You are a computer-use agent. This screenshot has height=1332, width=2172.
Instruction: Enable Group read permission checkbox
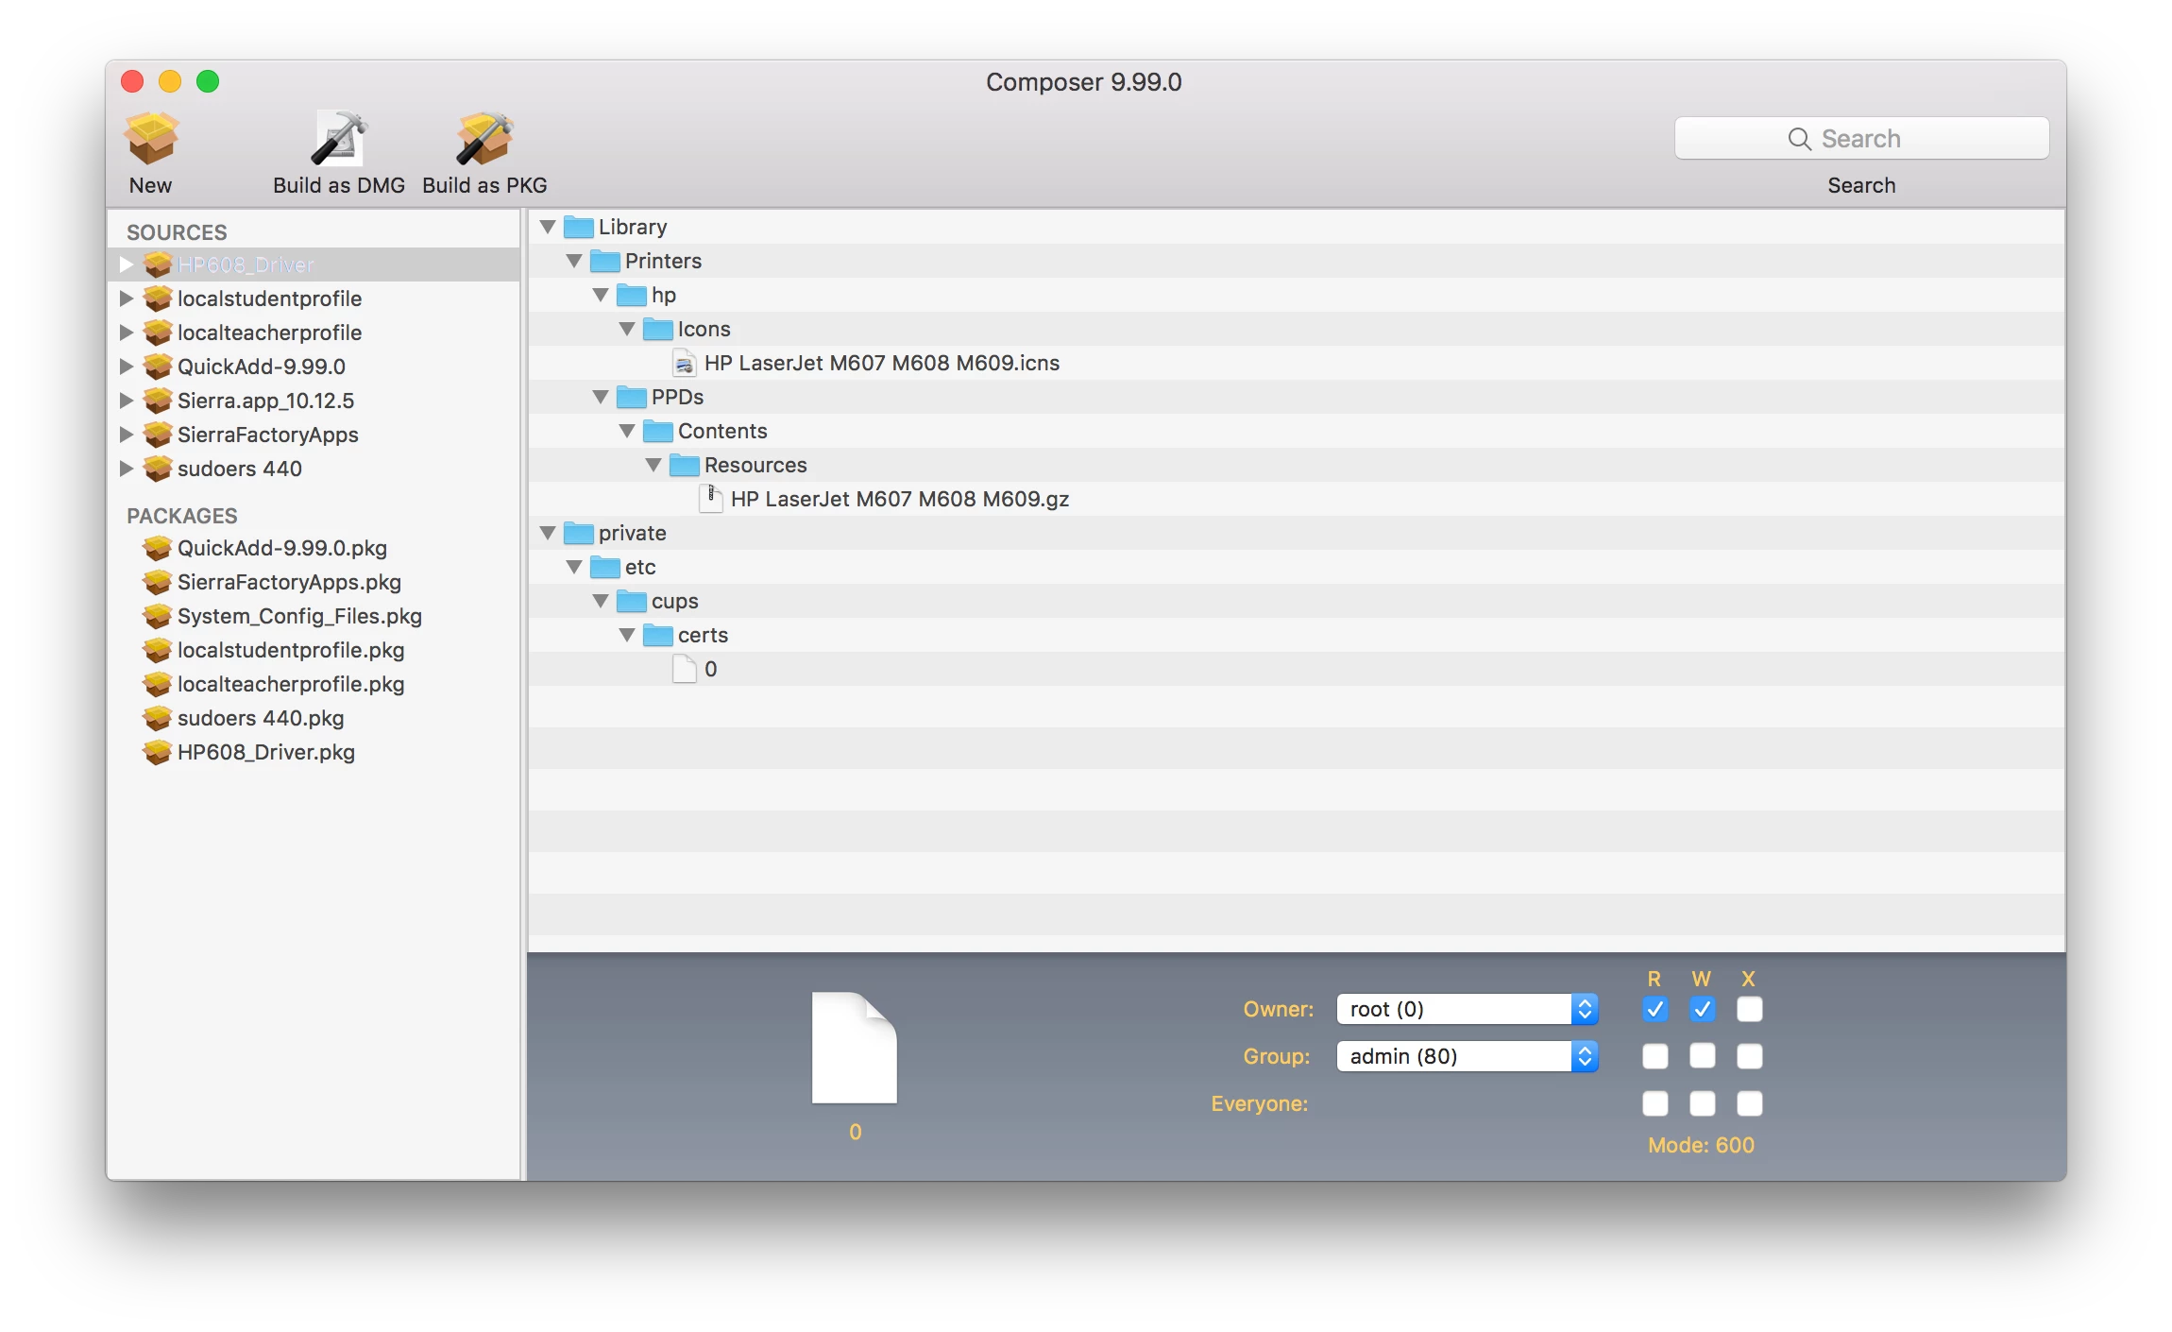(1654, 1056)
